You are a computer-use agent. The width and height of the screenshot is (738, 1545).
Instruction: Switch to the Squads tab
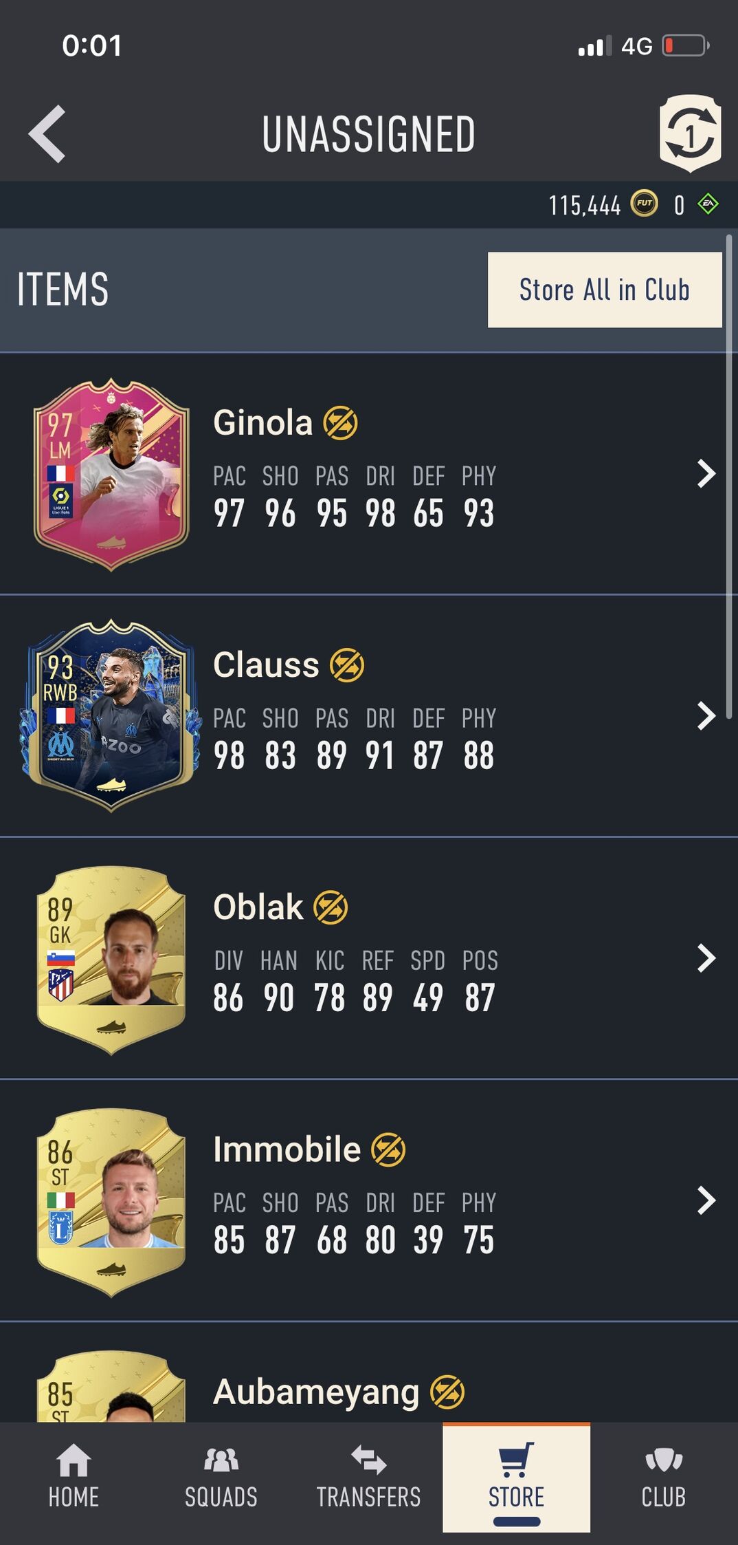[221, 1476]
